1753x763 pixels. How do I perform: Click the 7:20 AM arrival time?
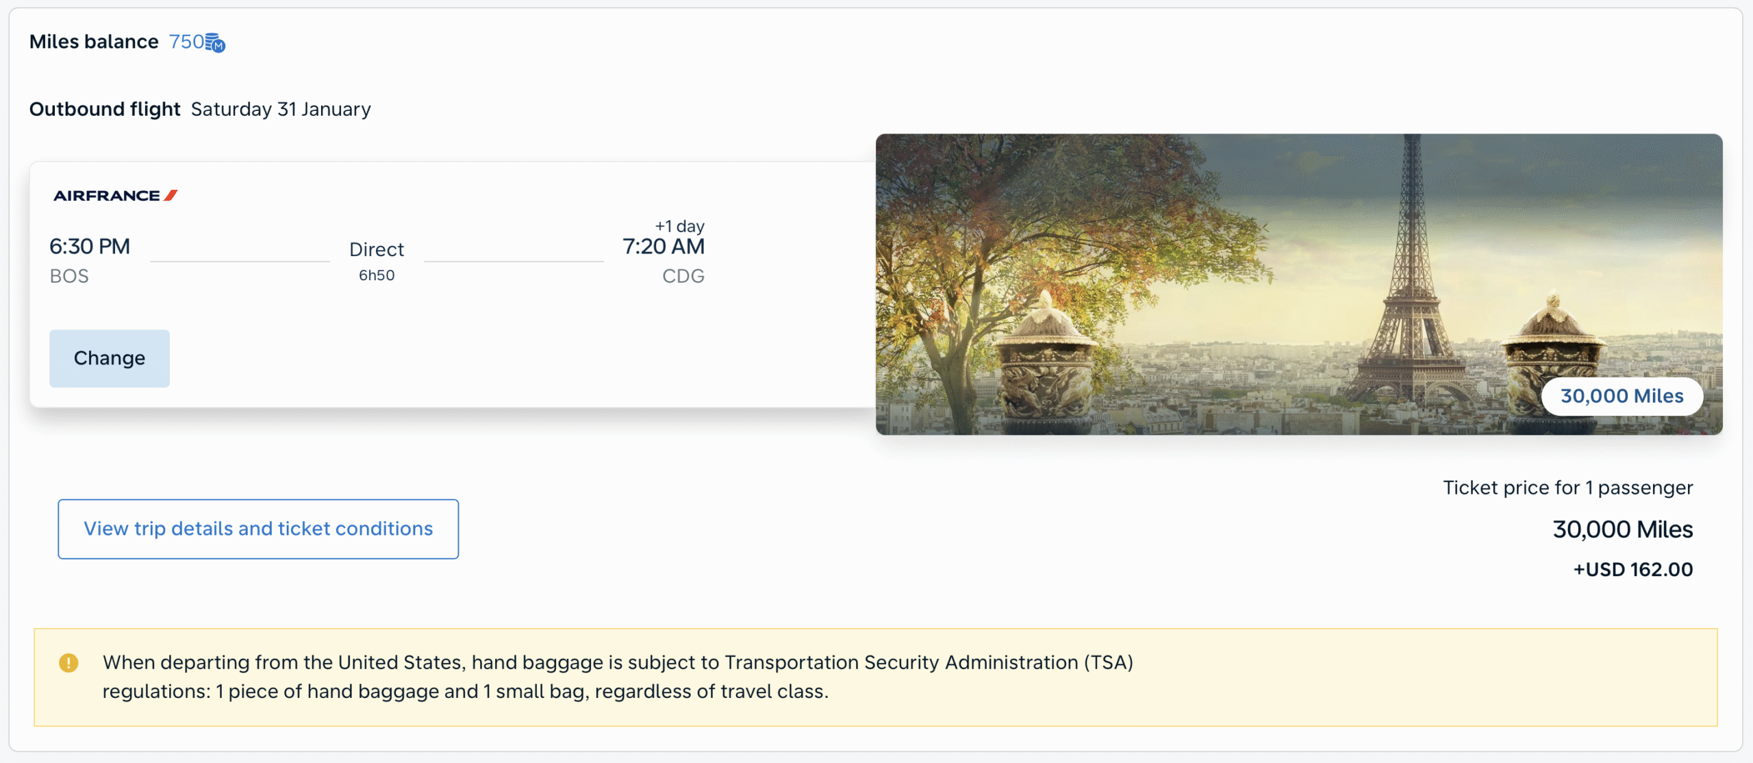(x=663, y=247)
